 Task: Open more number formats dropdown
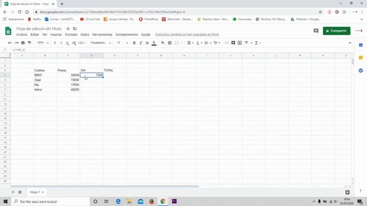[81, 43]
